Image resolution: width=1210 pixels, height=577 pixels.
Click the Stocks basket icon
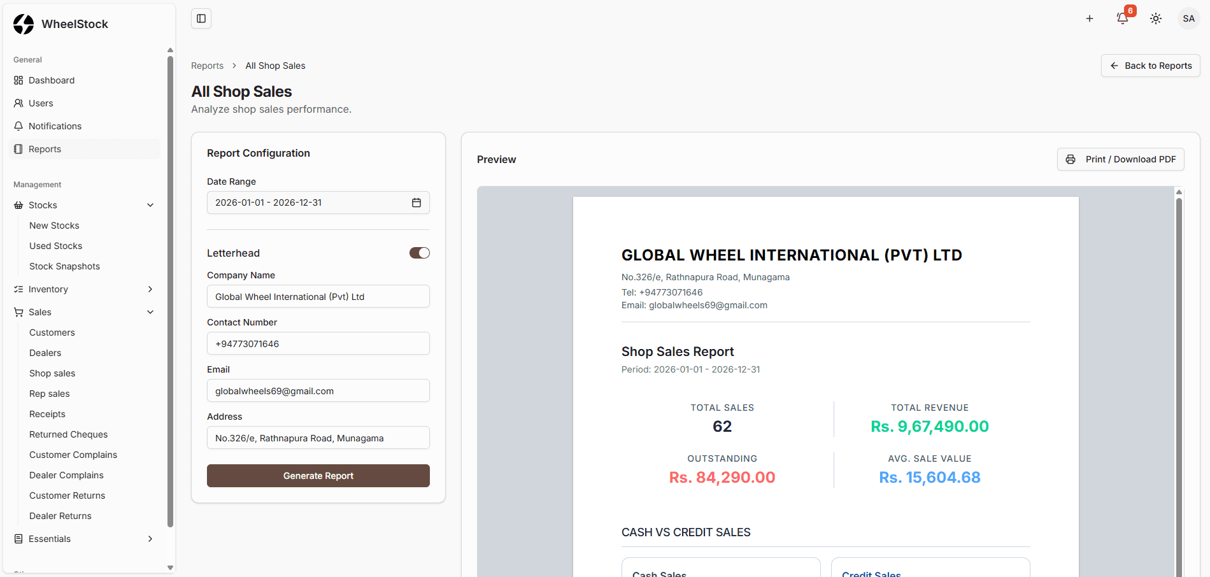pos(18,205)
